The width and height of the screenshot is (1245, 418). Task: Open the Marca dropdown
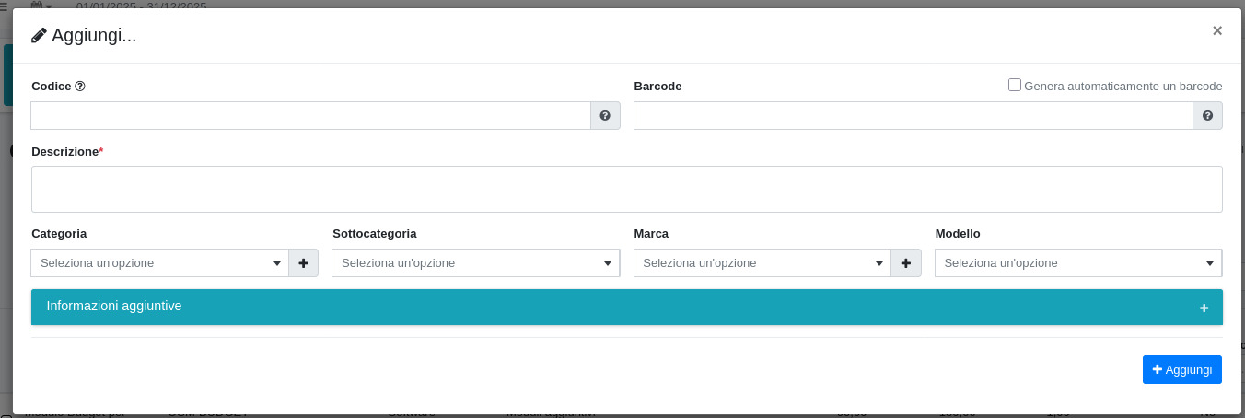click(x=762, y=263)
